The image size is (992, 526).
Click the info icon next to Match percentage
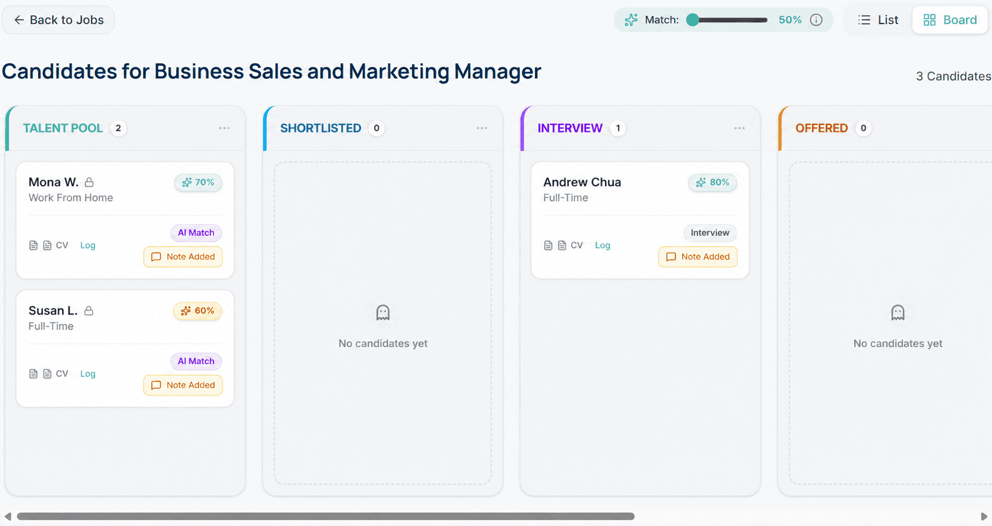tap(816, 20)
